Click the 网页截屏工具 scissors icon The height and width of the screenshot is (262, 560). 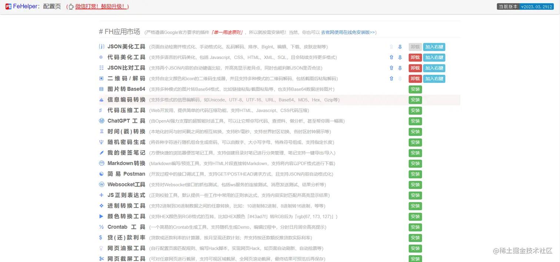click(101, 259)
